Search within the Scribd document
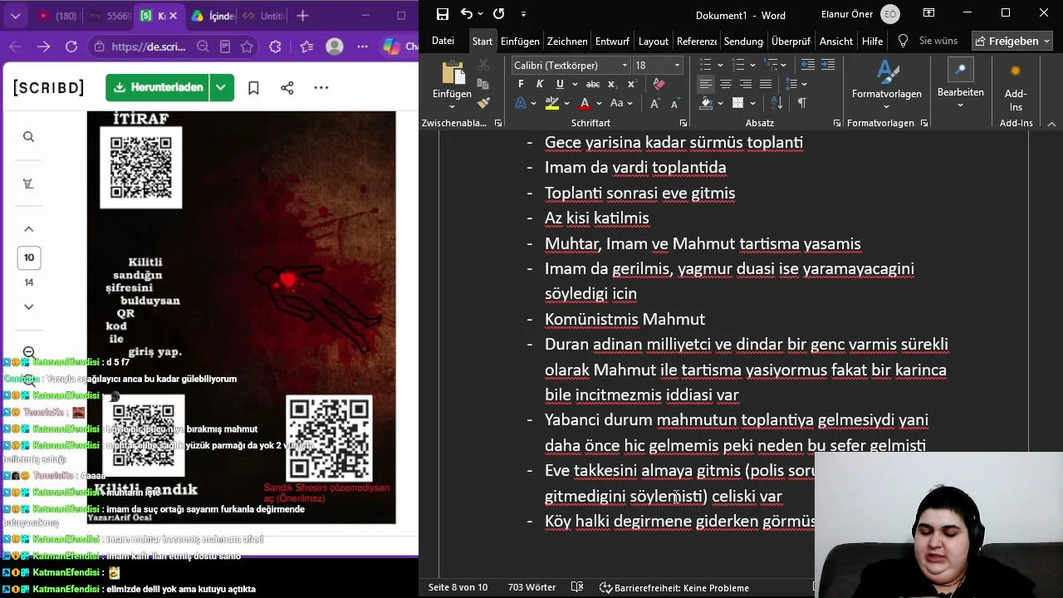This screenshot has width=1063, height=598. click(29, 137)
